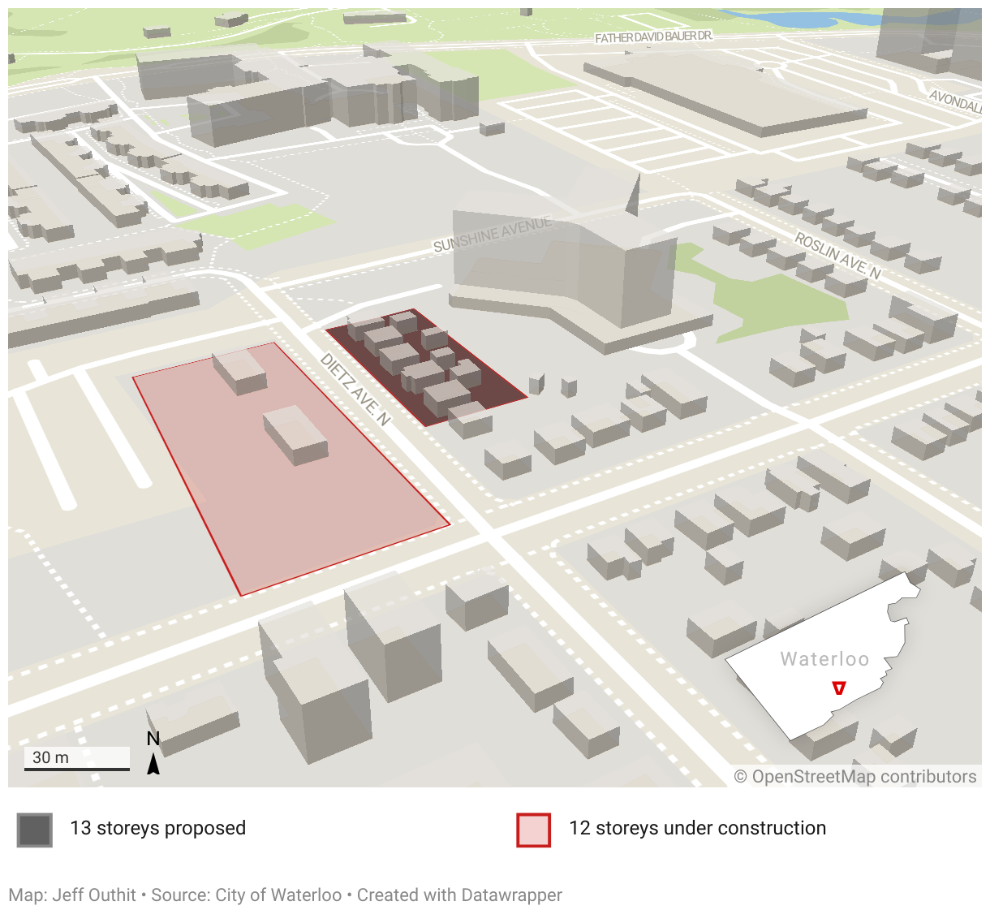Expand the map by clicking the 30 m scale bar
This screenshot has height=914, width=990.
77,757
